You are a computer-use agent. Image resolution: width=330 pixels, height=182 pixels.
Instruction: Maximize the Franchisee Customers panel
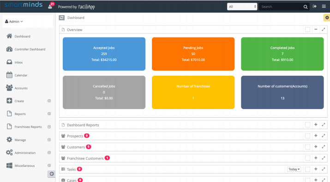(x=324, y=158)
